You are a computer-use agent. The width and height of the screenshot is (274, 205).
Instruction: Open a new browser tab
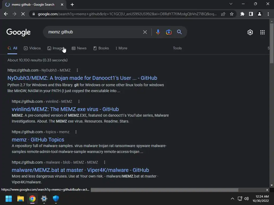click(72, 5)
